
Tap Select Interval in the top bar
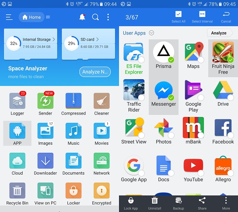(202, 17)
